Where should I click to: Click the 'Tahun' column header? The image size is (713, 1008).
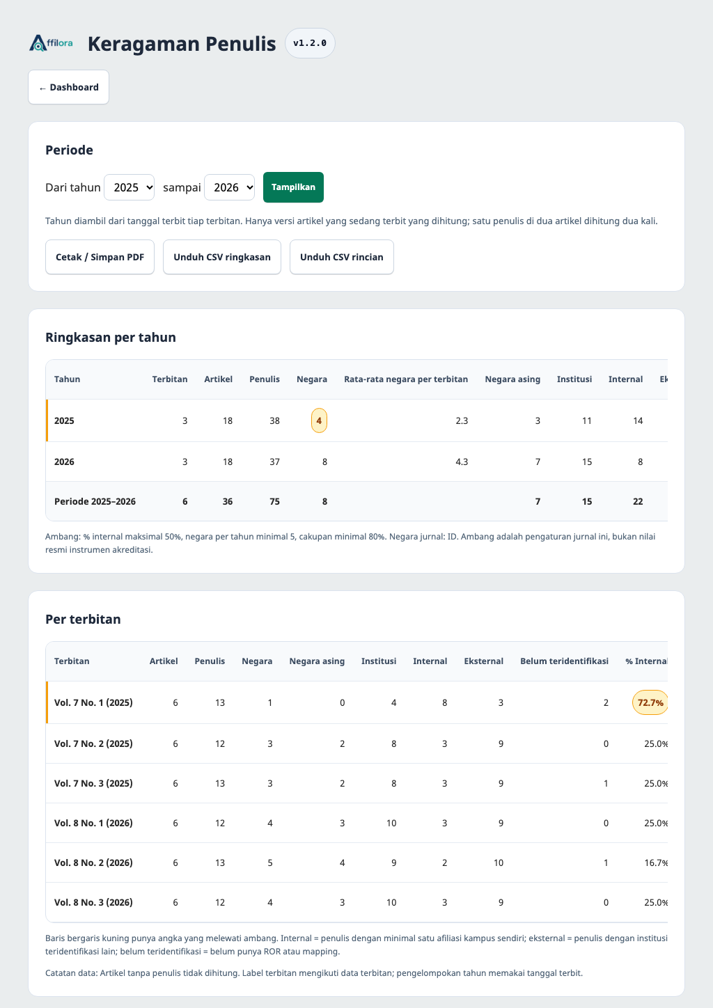67,379
